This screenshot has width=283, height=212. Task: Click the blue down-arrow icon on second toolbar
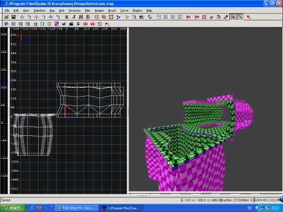coord(78,24)
